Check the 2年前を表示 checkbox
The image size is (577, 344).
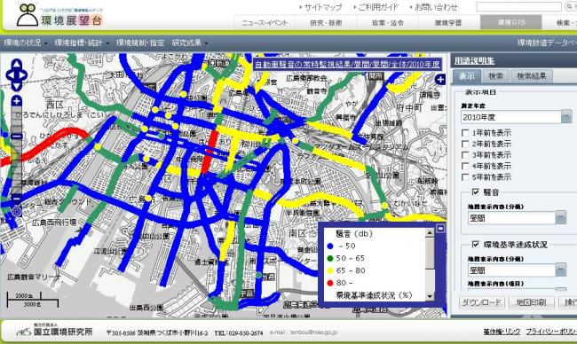pos(465,144)
